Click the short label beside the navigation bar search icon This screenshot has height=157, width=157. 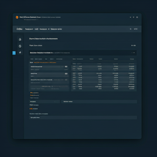136,29
